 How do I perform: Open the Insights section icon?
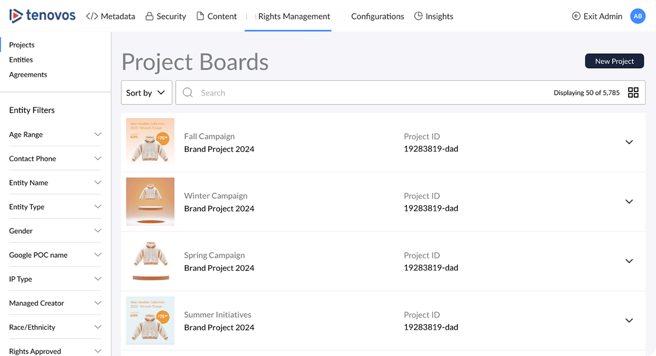point(417,16)
